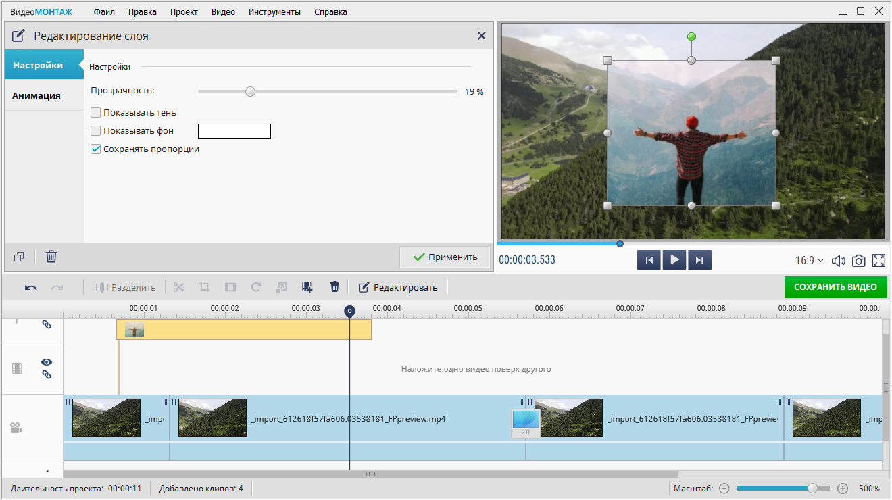Click the undo arrow in the timeline toolbar

click(x=31, y=288)
